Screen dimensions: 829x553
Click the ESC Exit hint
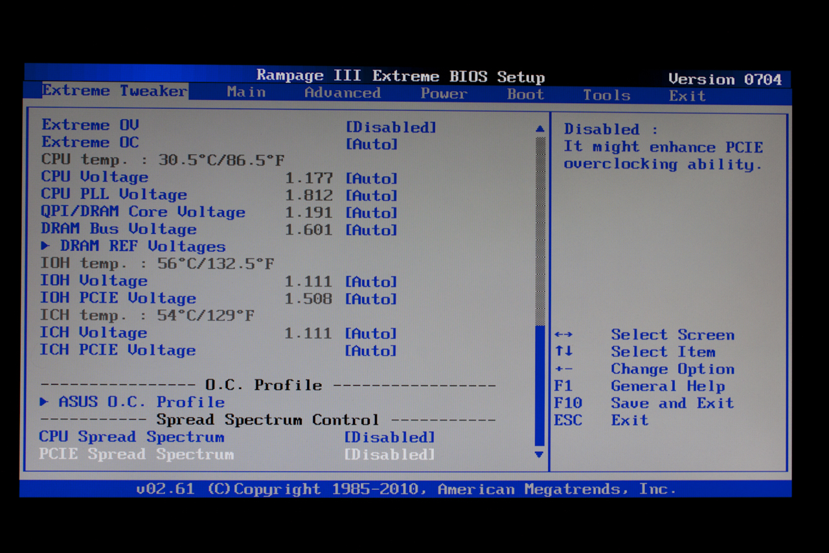601,420
